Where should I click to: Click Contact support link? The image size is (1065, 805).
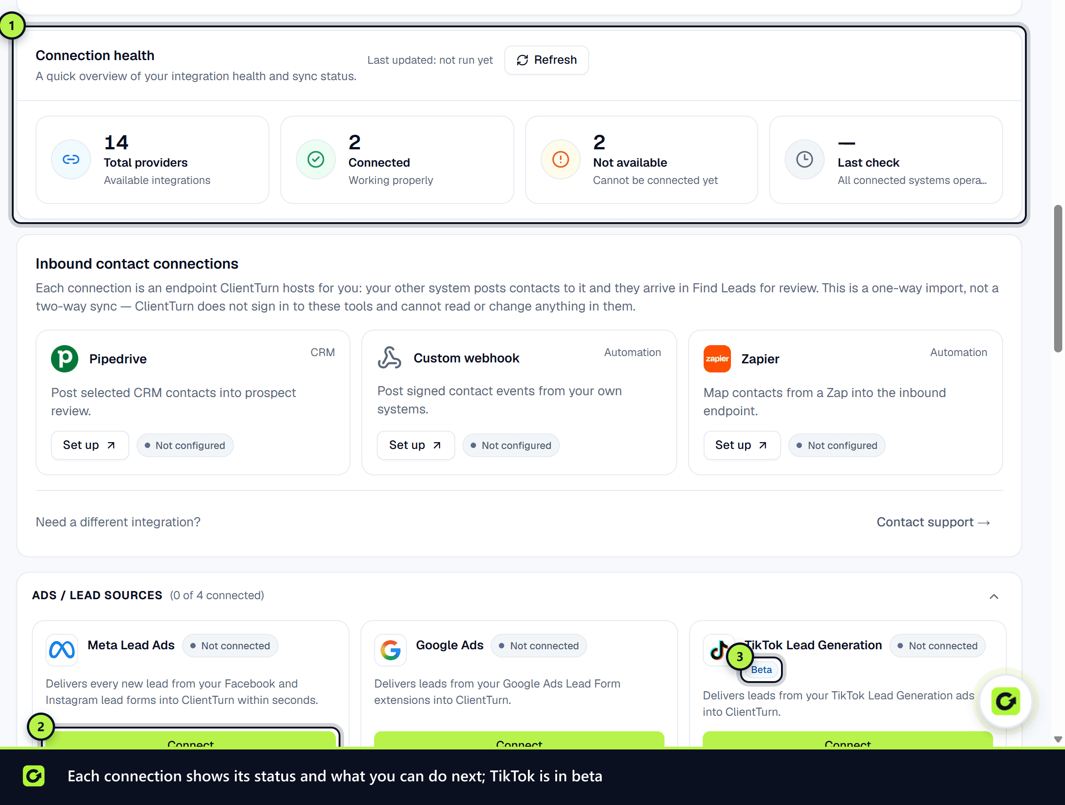(933, 522)
